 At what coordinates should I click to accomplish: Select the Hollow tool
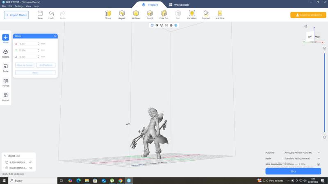pyautogui.click(x=136, y=15)
